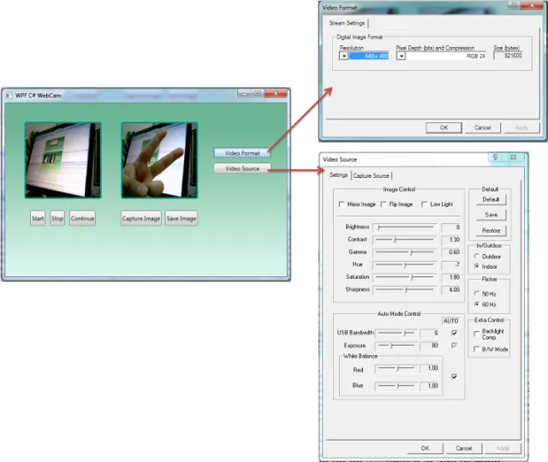
Task: Select 50 Hz flicker option
Action: pos(477,293)
